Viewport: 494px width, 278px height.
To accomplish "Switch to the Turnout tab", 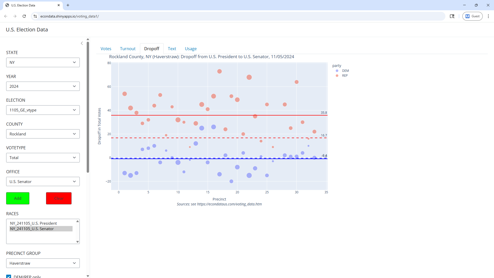I will [128, 49].
